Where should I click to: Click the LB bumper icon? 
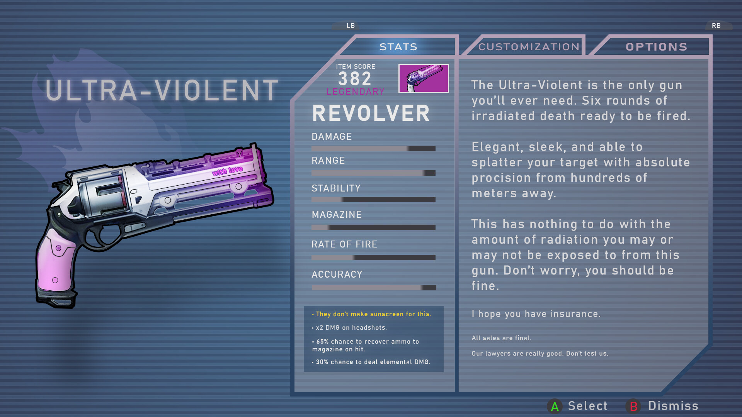(350, 26)
